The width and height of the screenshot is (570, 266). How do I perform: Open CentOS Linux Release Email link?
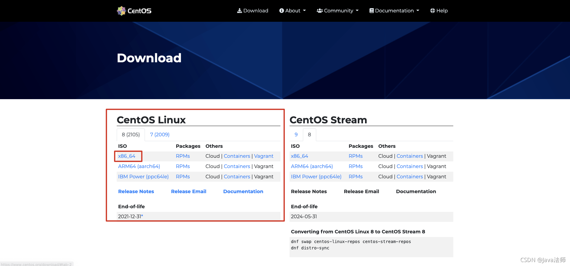[x=189, y=191]
